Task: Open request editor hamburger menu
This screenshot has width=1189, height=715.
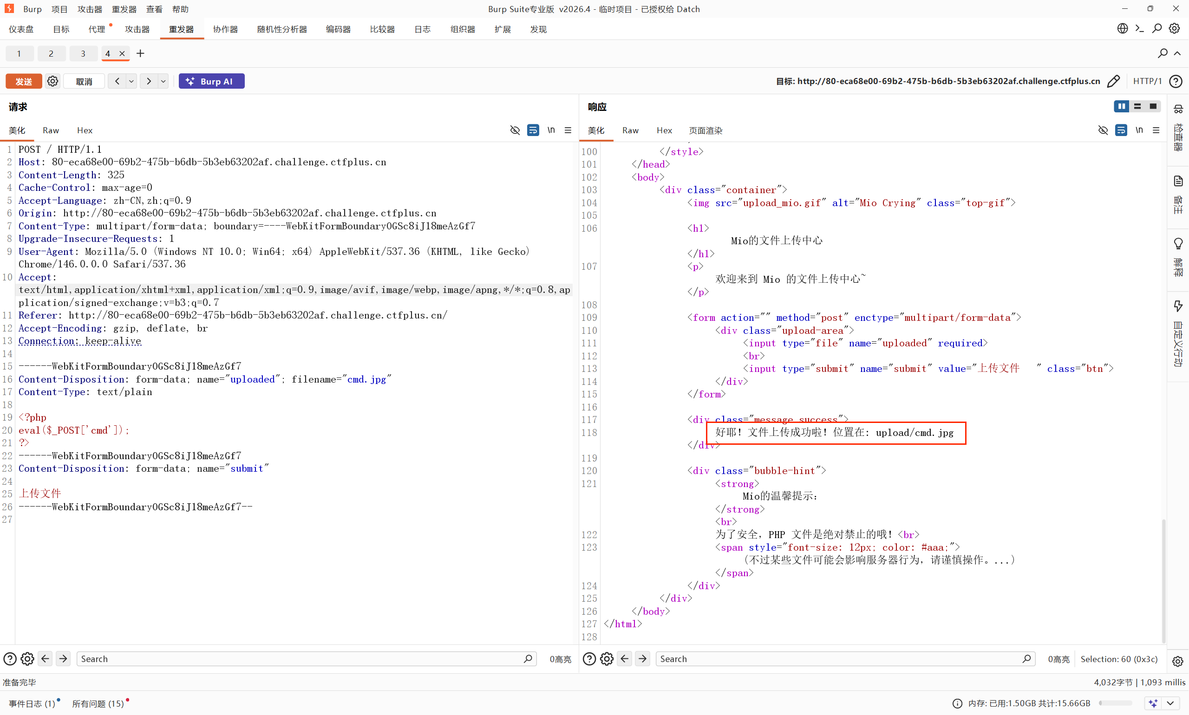Action: pyautogui.click(x=568, y=130)
